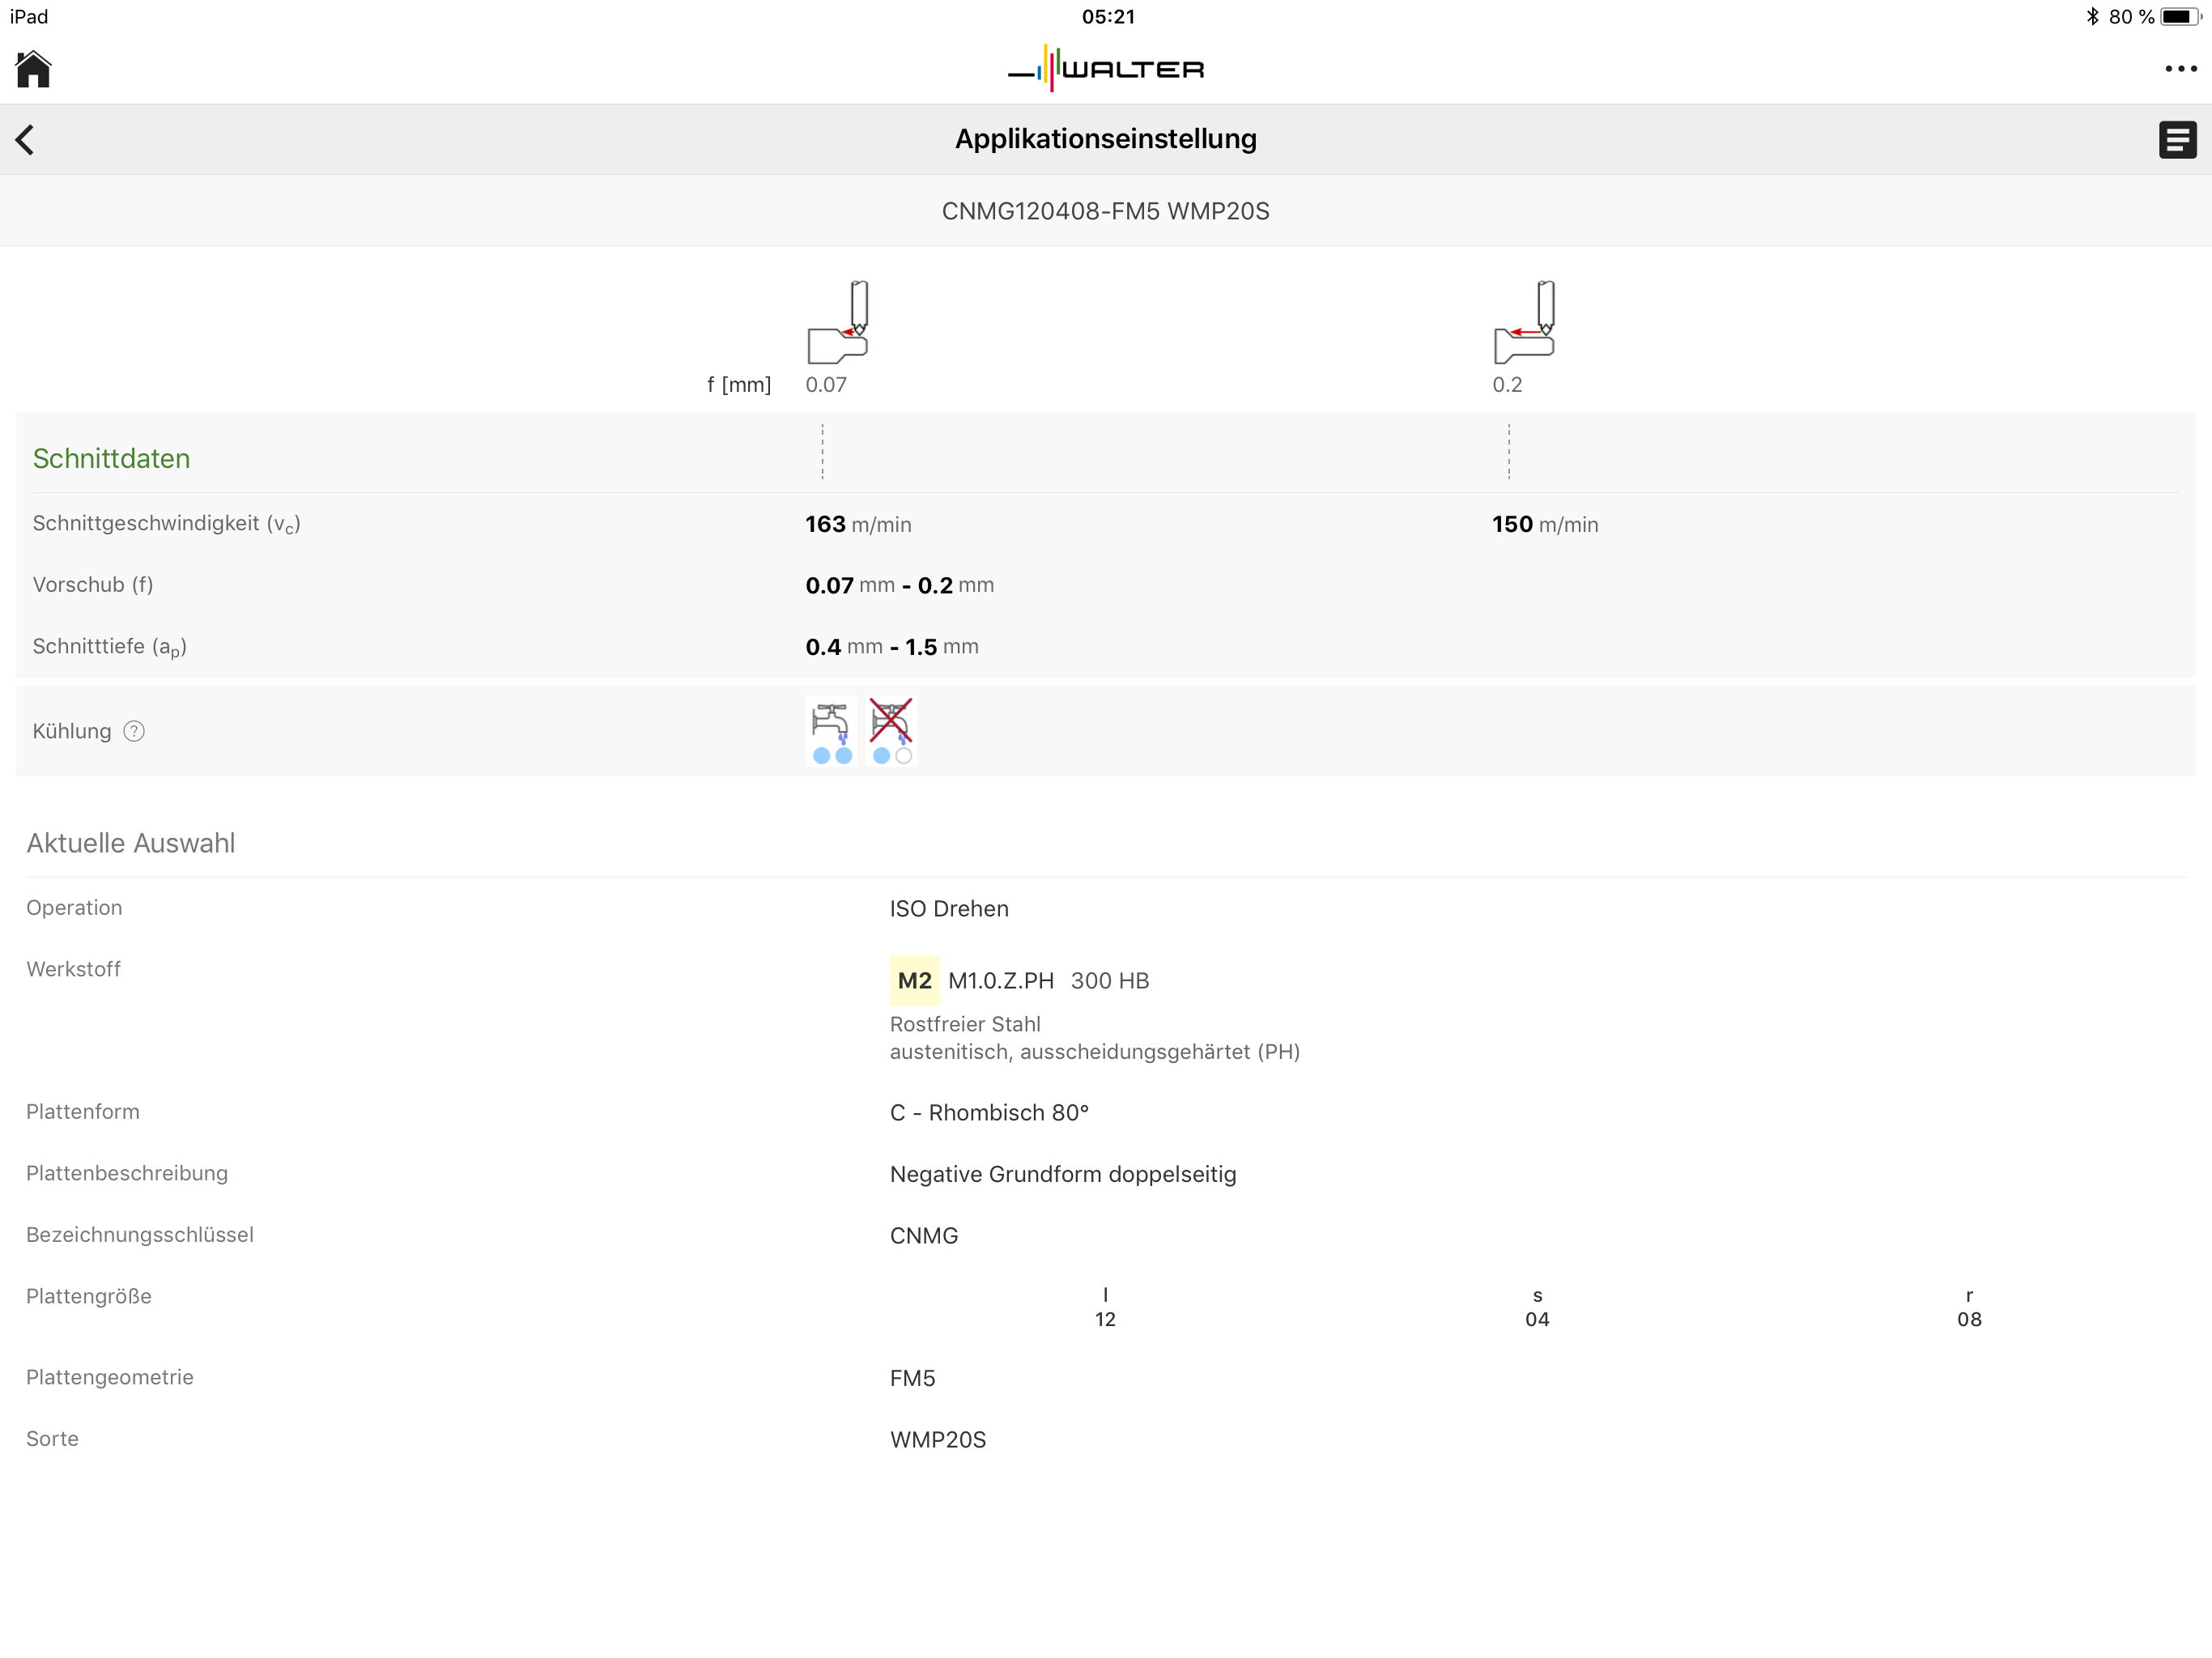
Task: Open the list menu icon at top right
Action: (2177, 139)
